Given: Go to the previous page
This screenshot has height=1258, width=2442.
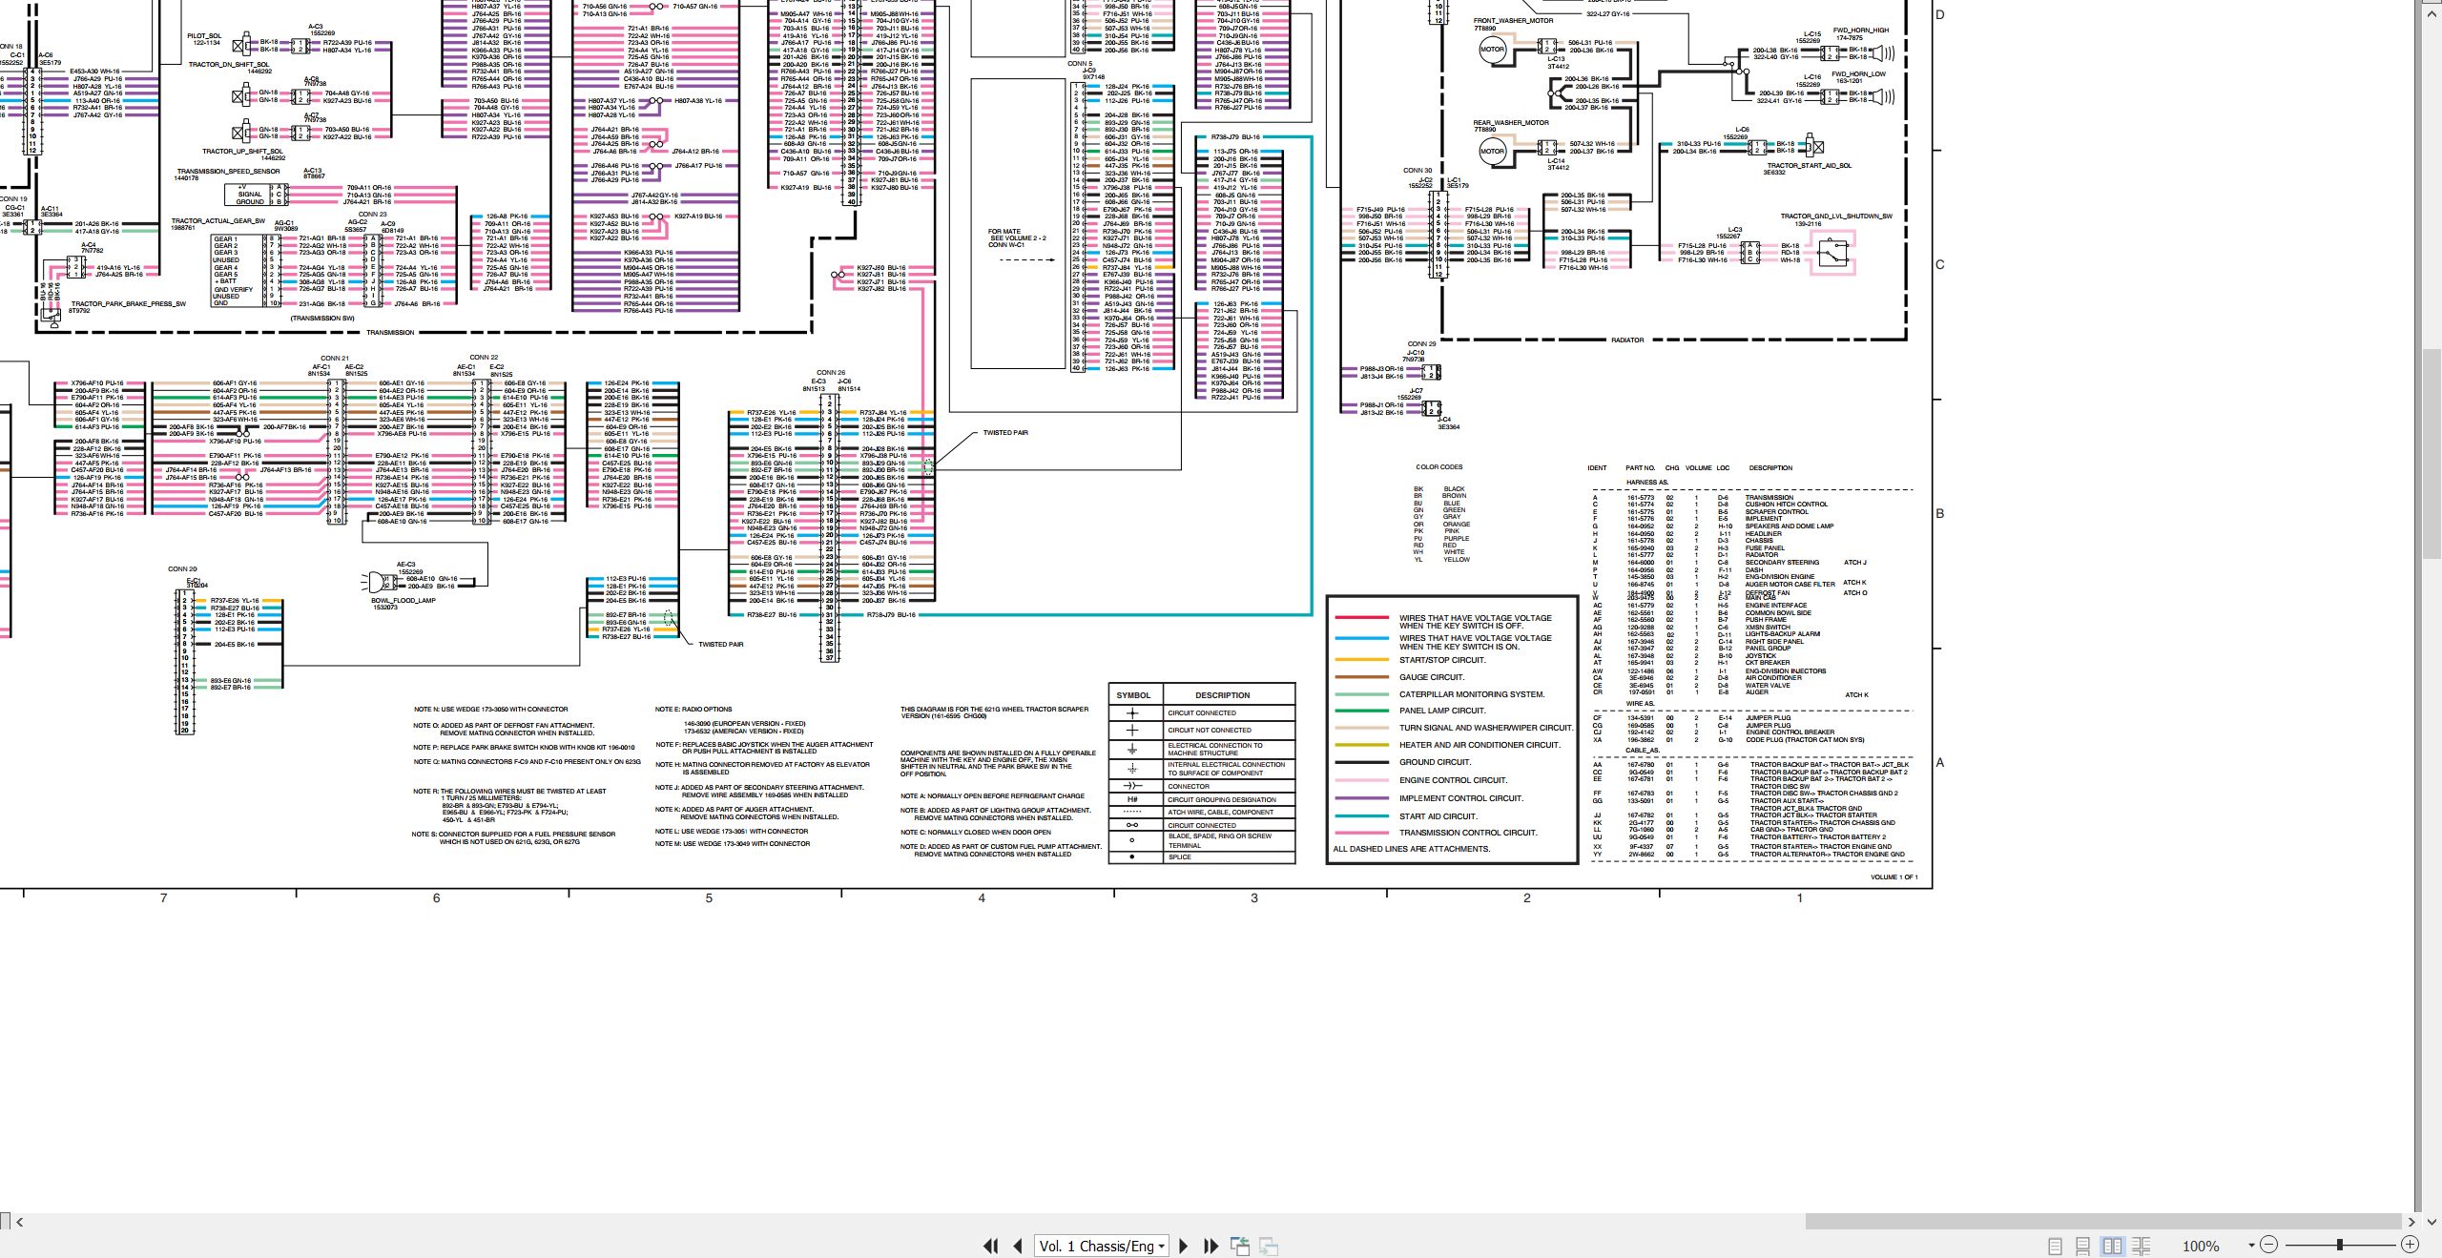Looking at the screenshot, I should tap(1018, 1246).
